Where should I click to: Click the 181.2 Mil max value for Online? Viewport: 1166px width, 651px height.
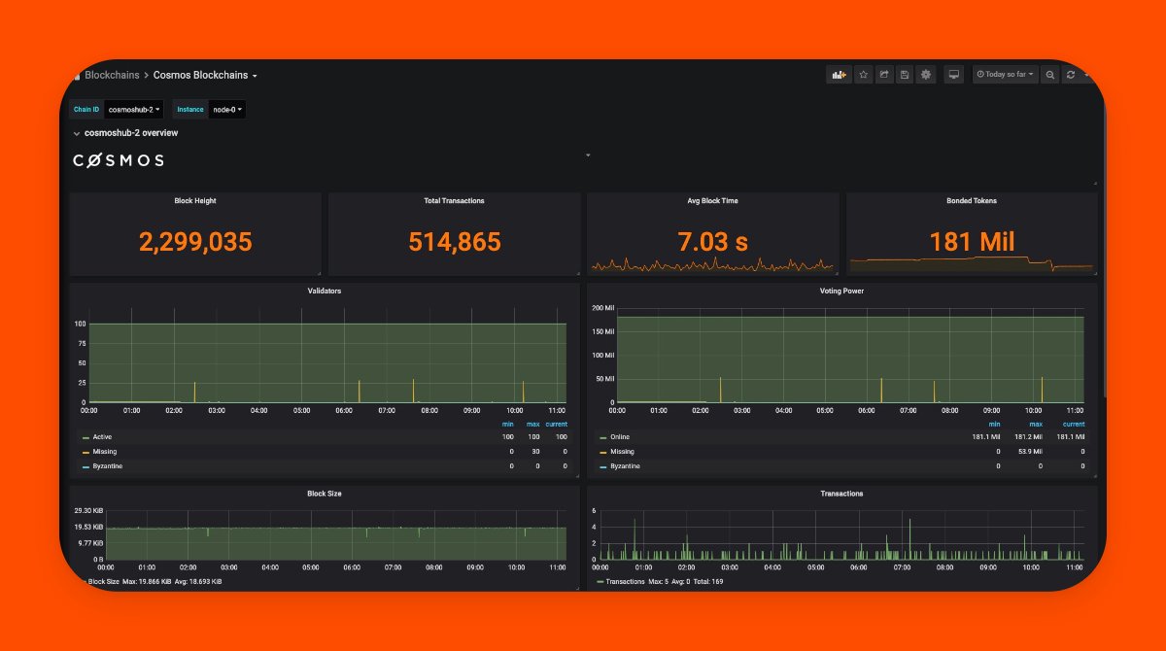(1028, 437)
